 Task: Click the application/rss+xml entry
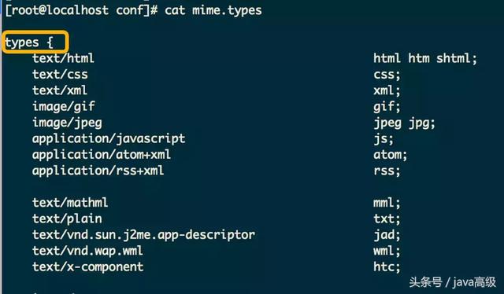pyautogui.click(x=98, y=171)
